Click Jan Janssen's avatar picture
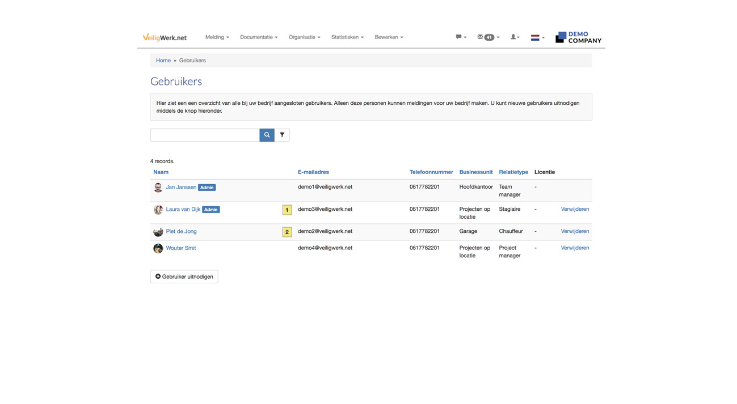Viewport: 737px width, 404px height. pyautogui.click(x=158, y=188)
